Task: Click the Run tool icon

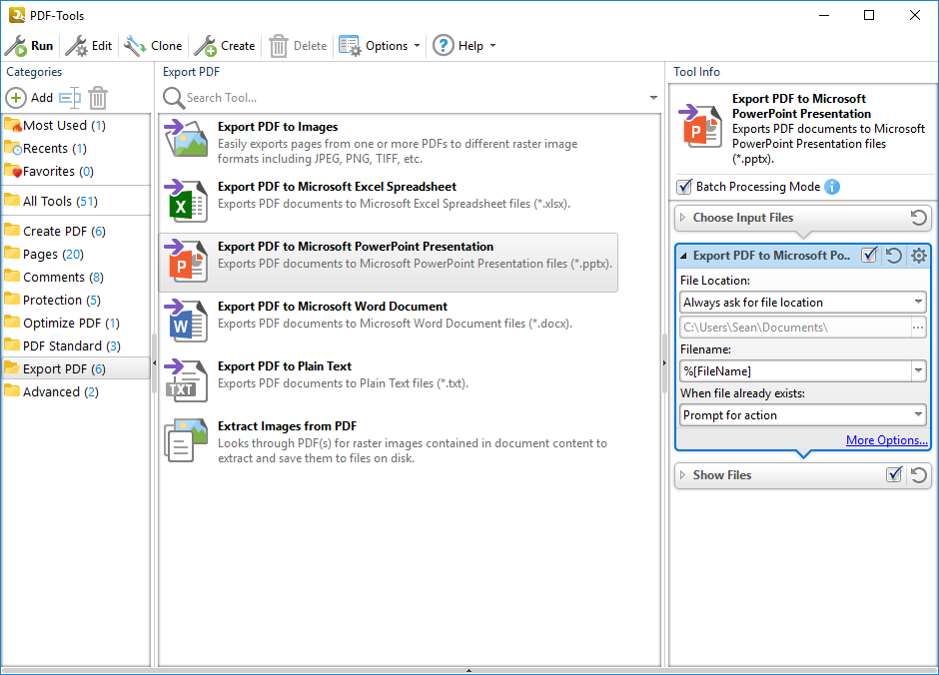Action: point(17,46)
